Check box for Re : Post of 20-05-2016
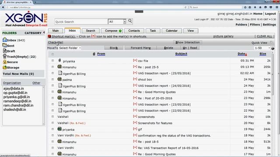Screen dimensions: 280x157 click(x=52, y=98)
